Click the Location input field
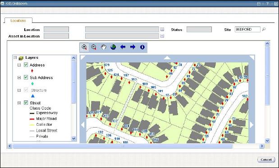 pyautogui.click(x=56, y=30)
